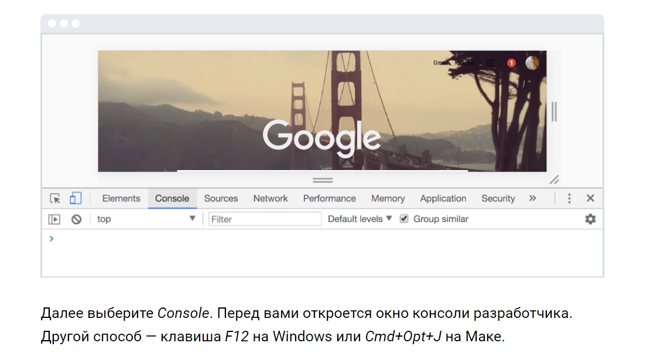Open the Google apps grid

click(490, 63)
